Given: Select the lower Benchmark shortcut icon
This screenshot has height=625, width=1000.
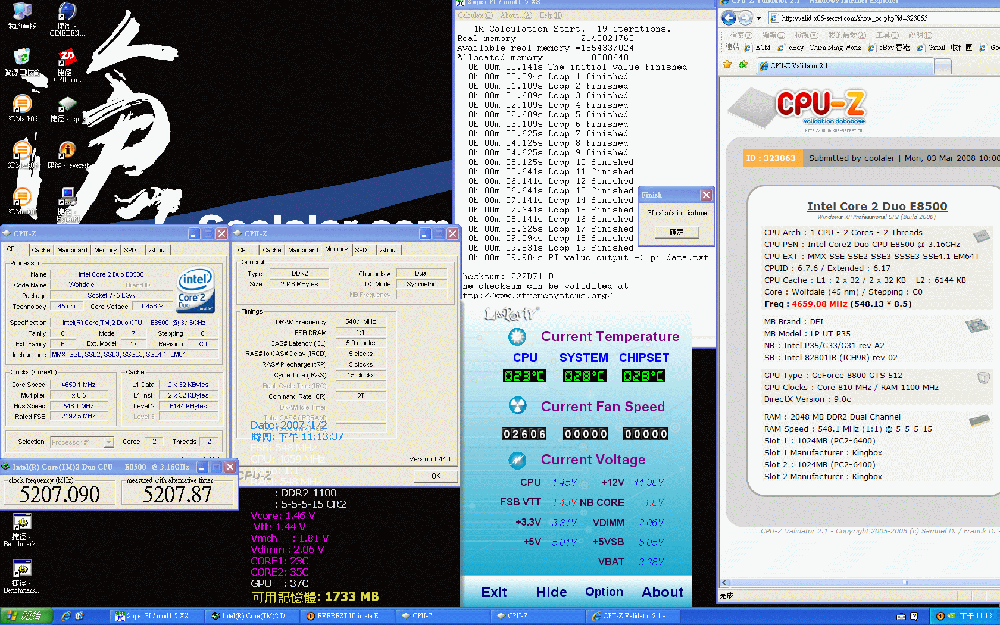Looking at the screenshot, I should click(x=22, y=576).
